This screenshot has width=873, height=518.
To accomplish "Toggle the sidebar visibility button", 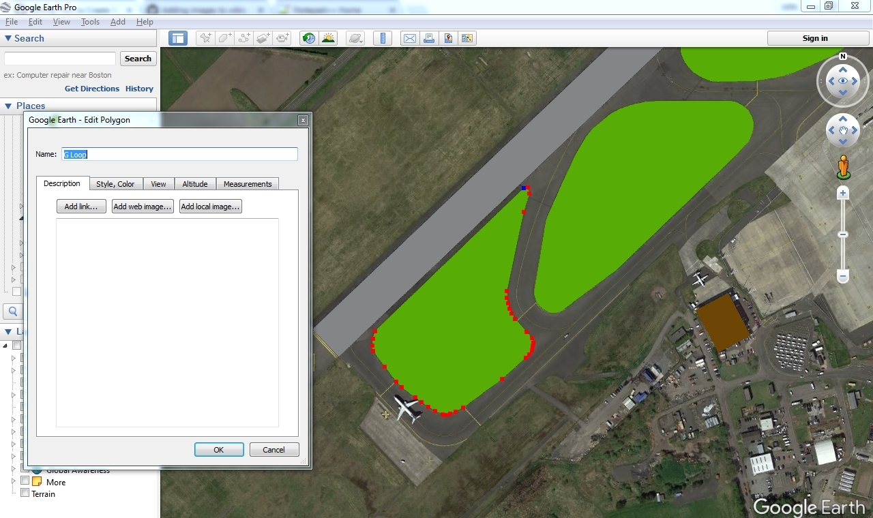I will pyautogui.click(x=178, y=38).
